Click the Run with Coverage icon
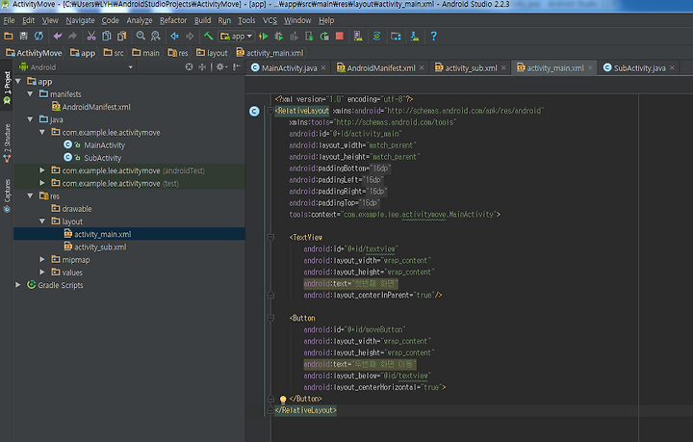This screenshot has width=693, height=442. [x=294, y=37]
